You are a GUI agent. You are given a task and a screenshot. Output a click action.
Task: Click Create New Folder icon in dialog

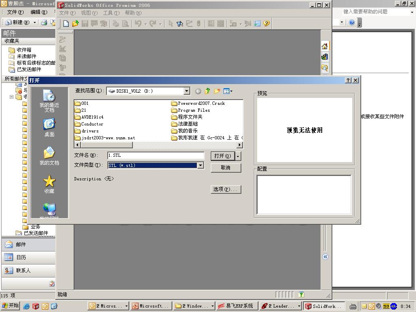tap(217, 91)
